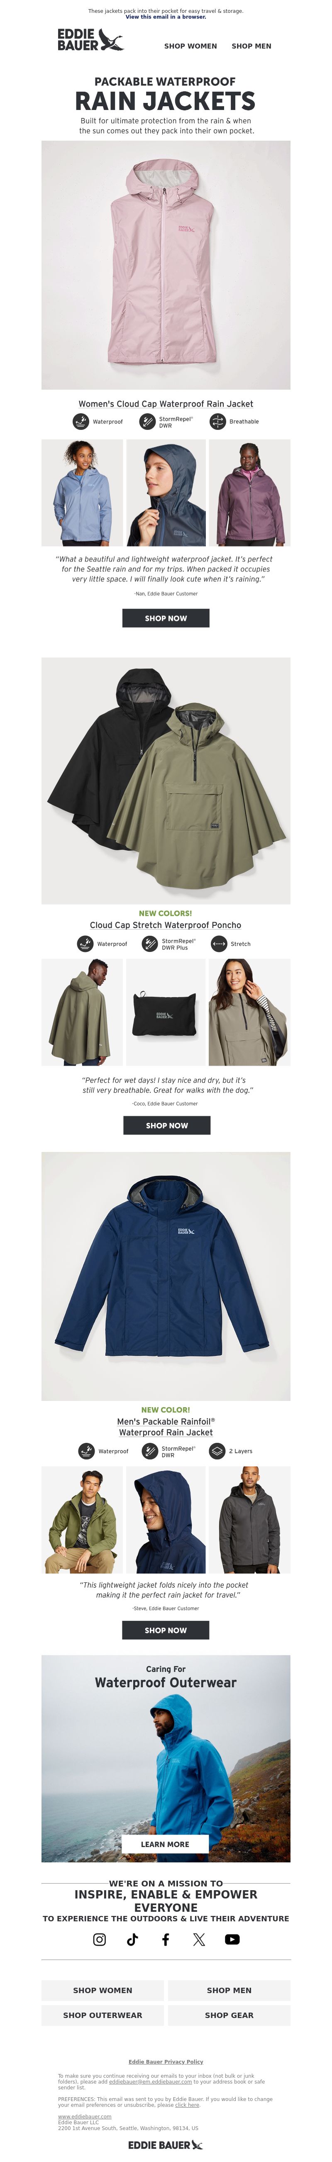Screen dimensions: 332x2162
Task: Open the Facebook social icon
Action: [166, 1939]
